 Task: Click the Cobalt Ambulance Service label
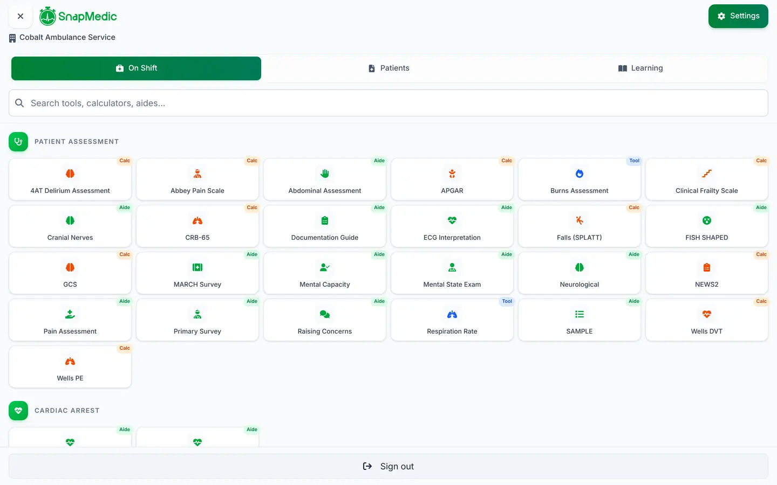click(67, 37)
